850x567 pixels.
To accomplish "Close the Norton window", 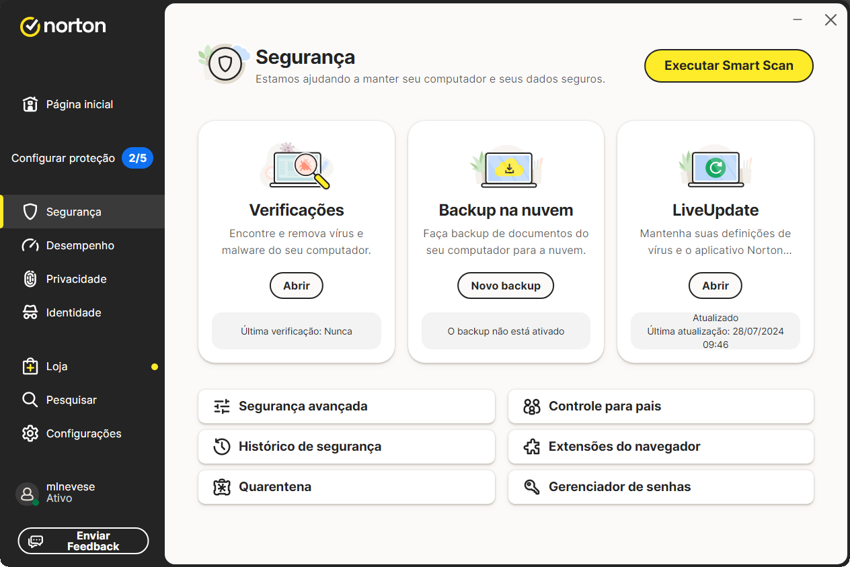I will 830,20.
